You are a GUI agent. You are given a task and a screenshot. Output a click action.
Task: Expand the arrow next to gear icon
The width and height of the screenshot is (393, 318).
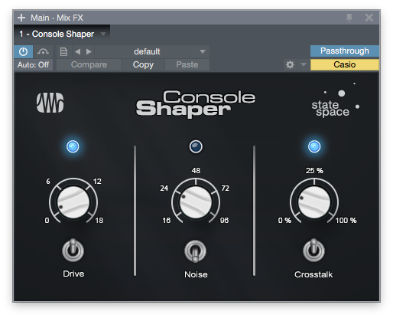tap(304, 64)
